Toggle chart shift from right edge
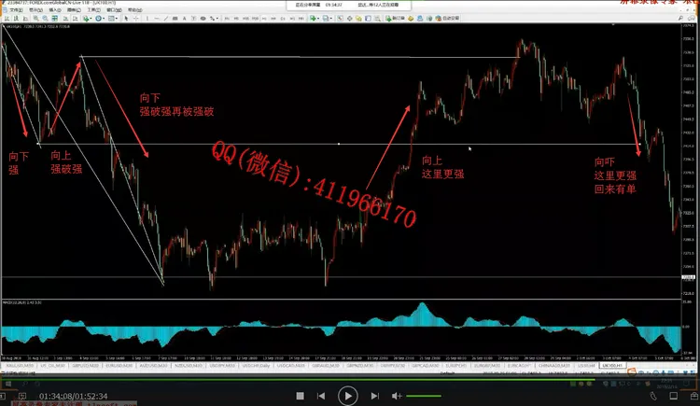This screenshot has height=406, width=700. 76,19
